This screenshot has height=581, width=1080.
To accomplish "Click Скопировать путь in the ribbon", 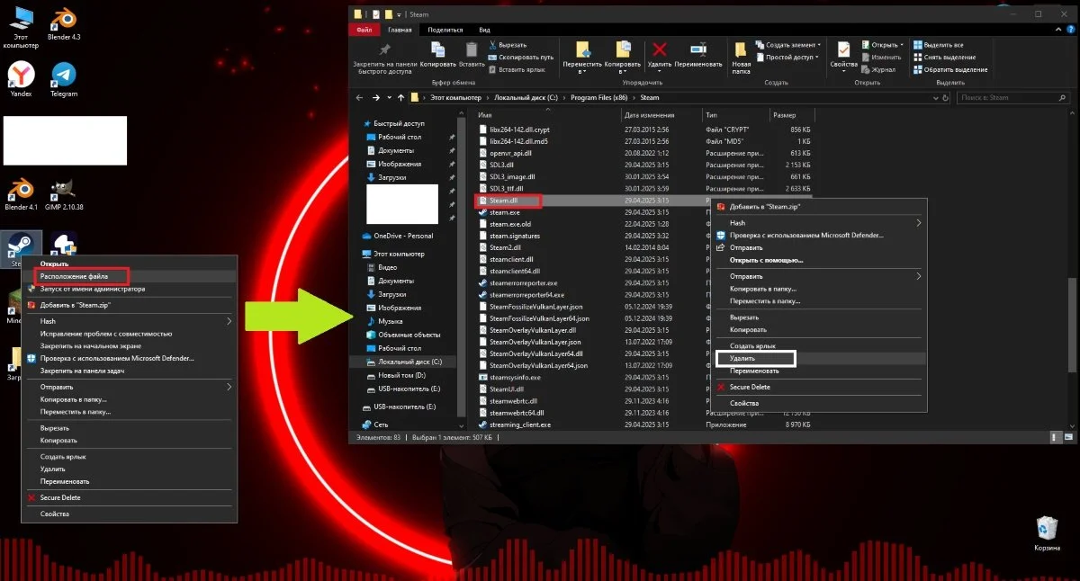I will point(520,57).
